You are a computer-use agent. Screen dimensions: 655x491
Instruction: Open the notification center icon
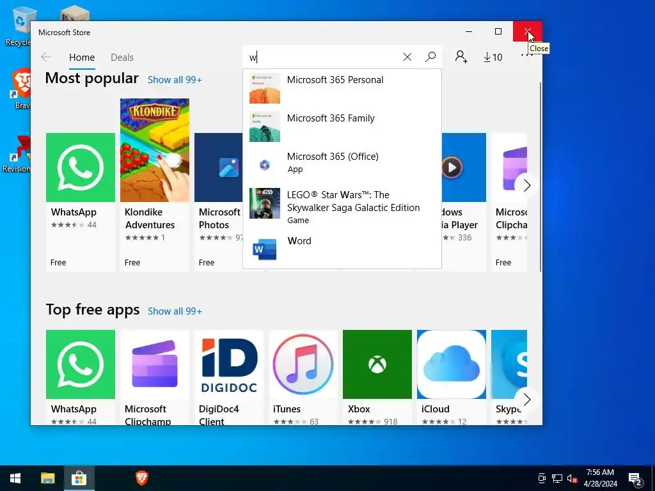coord(635,479)
